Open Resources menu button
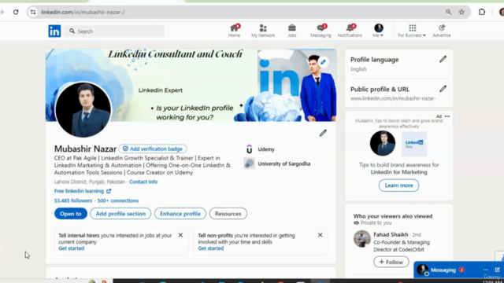Image resolution: width=504 pixels, height=283 pixels. tap(228, 214)
